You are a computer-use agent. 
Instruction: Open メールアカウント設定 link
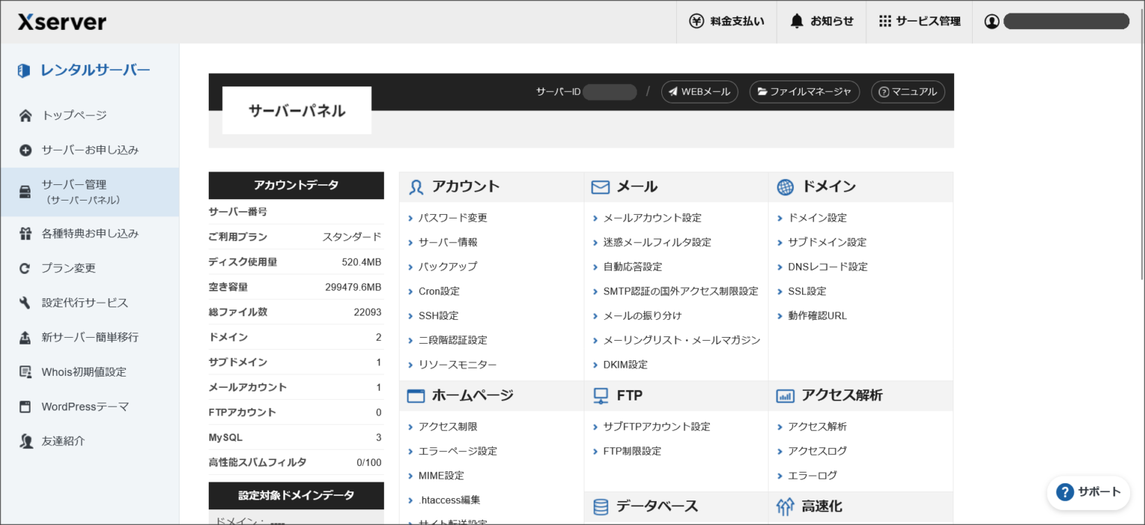[x=652, y=218]
